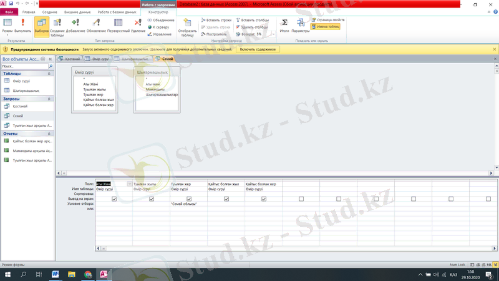Toggle Итоги totals row

tap(284, 26)
